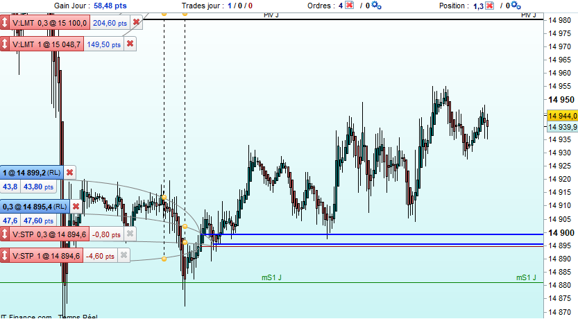Grab move handle of V:STP 1 stop
The image size is (578, 319).
[x=4, y=255]
